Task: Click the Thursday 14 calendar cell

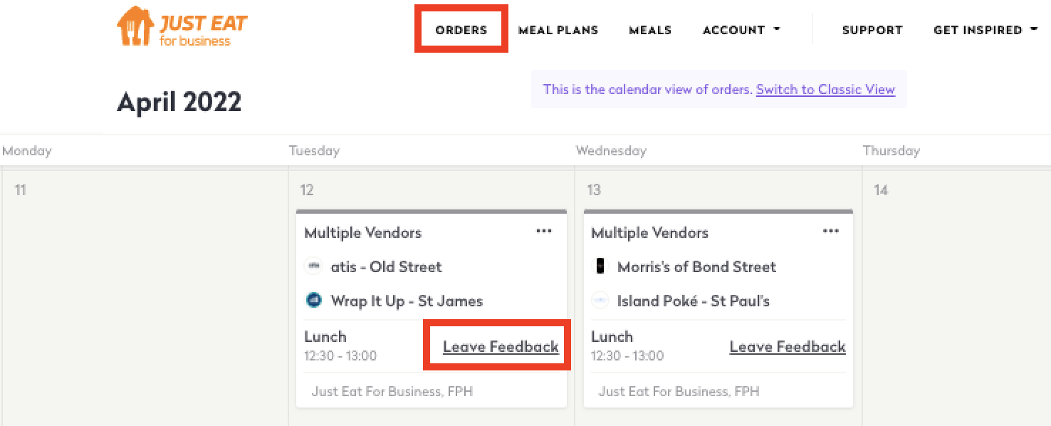Action: [x=956, y=299]
